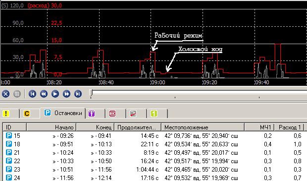Click the fast-forward playback button

[x=66, y=94]
